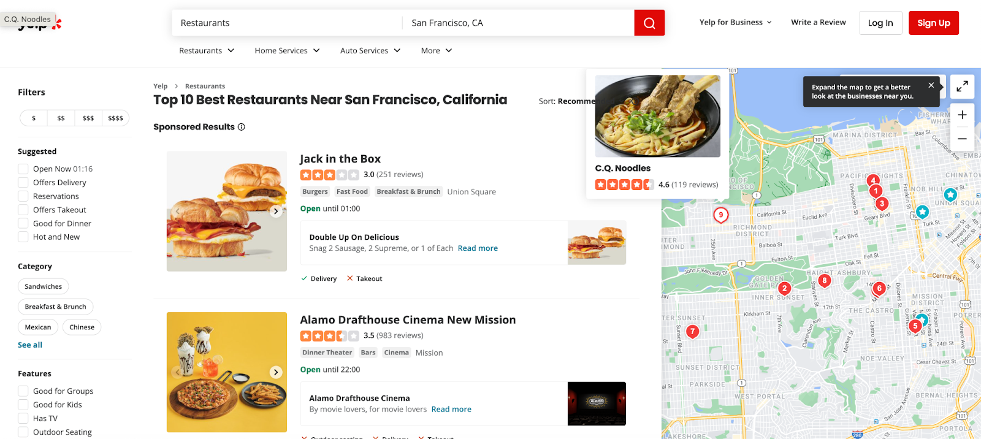
Task: Click the Log In button
Action: 880,23
